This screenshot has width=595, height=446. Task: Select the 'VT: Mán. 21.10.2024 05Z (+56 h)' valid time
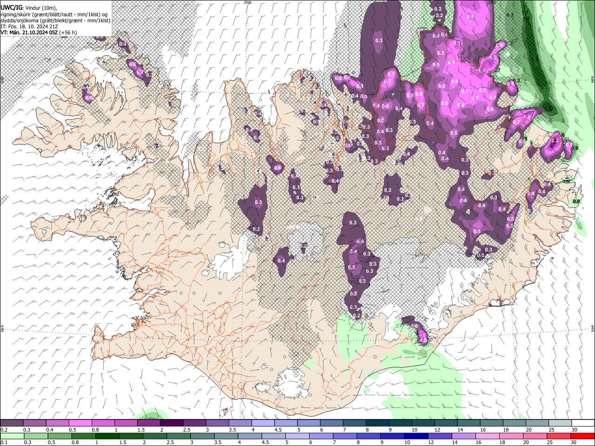pos(39,33)
